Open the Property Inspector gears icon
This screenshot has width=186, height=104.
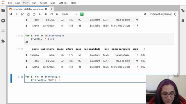pyautogui.click(x=183, y=10)
